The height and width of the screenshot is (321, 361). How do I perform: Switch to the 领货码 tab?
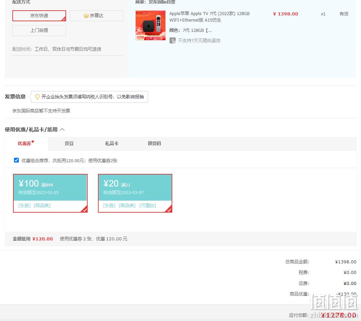point(154,143)
